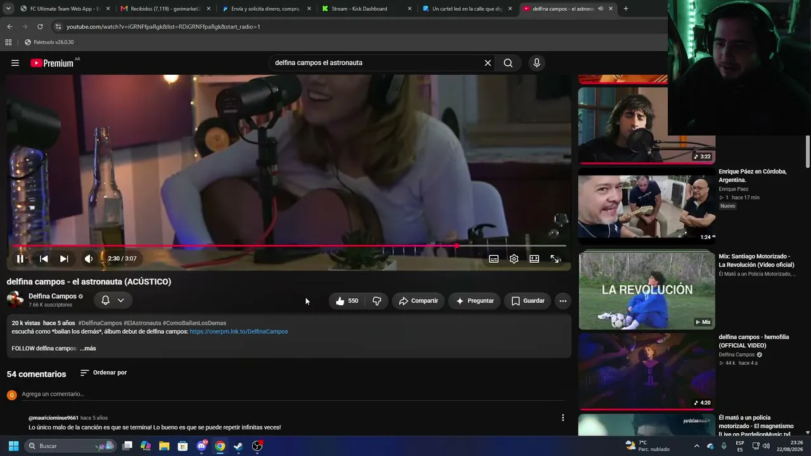The image size is (811, 456).
Task: Open the more actions menu under the video
Action: coord(563,301)
